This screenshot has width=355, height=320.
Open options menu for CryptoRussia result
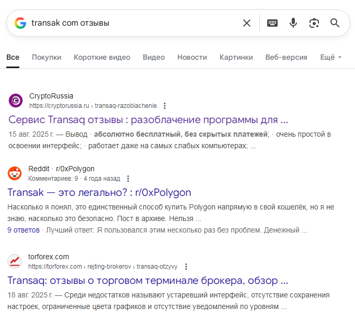point(165,106)
